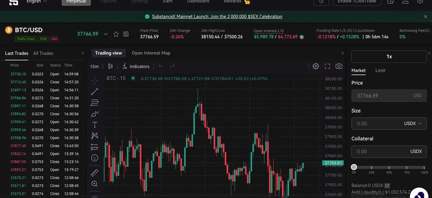Image resolution: width=432 pixels, height=198 pixels.
Task: Select the Text annotation tool
Action: (95, 125)
